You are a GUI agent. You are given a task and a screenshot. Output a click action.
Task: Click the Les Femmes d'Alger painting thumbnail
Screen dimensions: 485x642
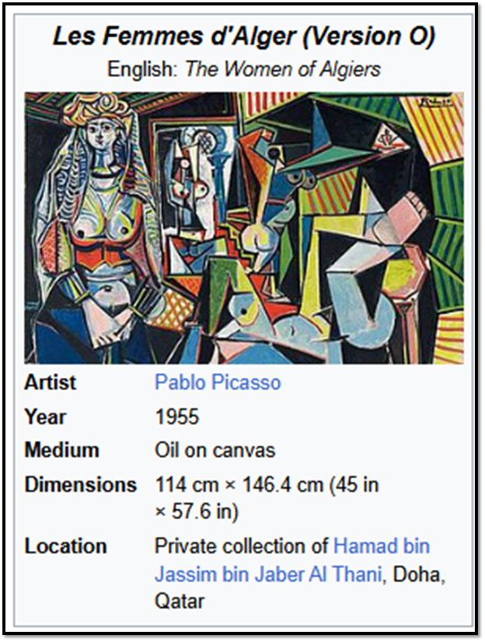click(x=244, y=228)
